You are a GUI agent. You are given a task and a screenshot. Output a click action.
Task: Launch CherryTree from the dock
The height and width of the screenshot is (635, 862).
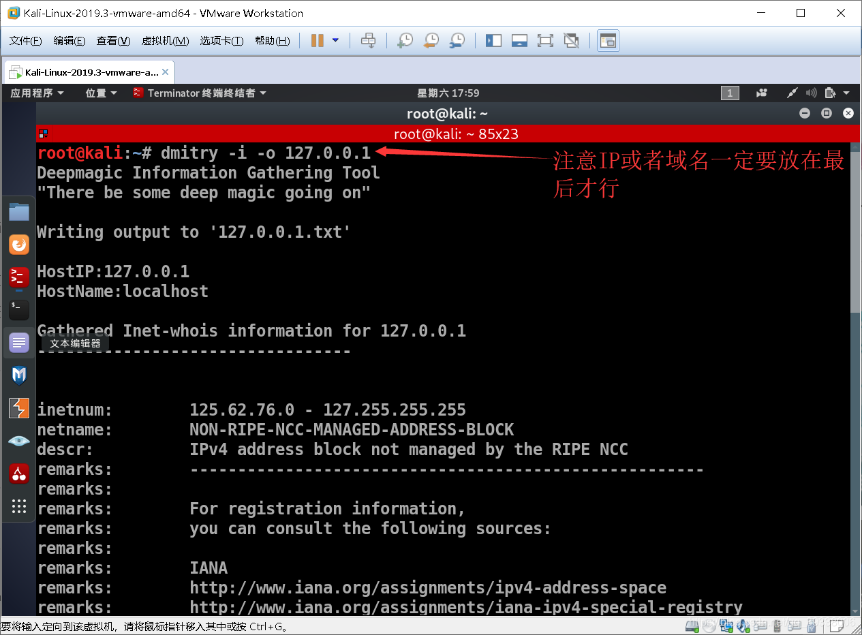click(x=19, y=474)
